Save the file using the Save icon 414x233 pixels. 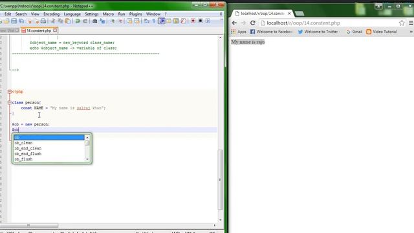pyautogui.click(x=14, y=21)
